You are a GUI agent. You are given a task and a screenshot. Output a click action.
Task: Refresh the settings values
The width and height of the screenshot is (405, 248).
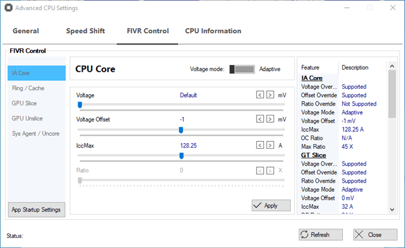[x=321, y=235]
